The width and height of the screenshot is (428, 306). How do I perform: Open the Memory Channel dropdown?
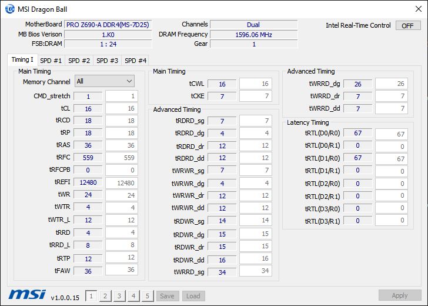[x=105, y=81]
